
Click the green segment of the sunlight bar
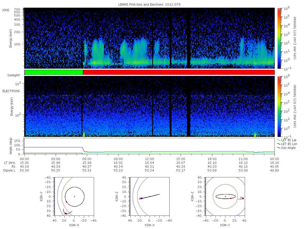pos(54,72)
